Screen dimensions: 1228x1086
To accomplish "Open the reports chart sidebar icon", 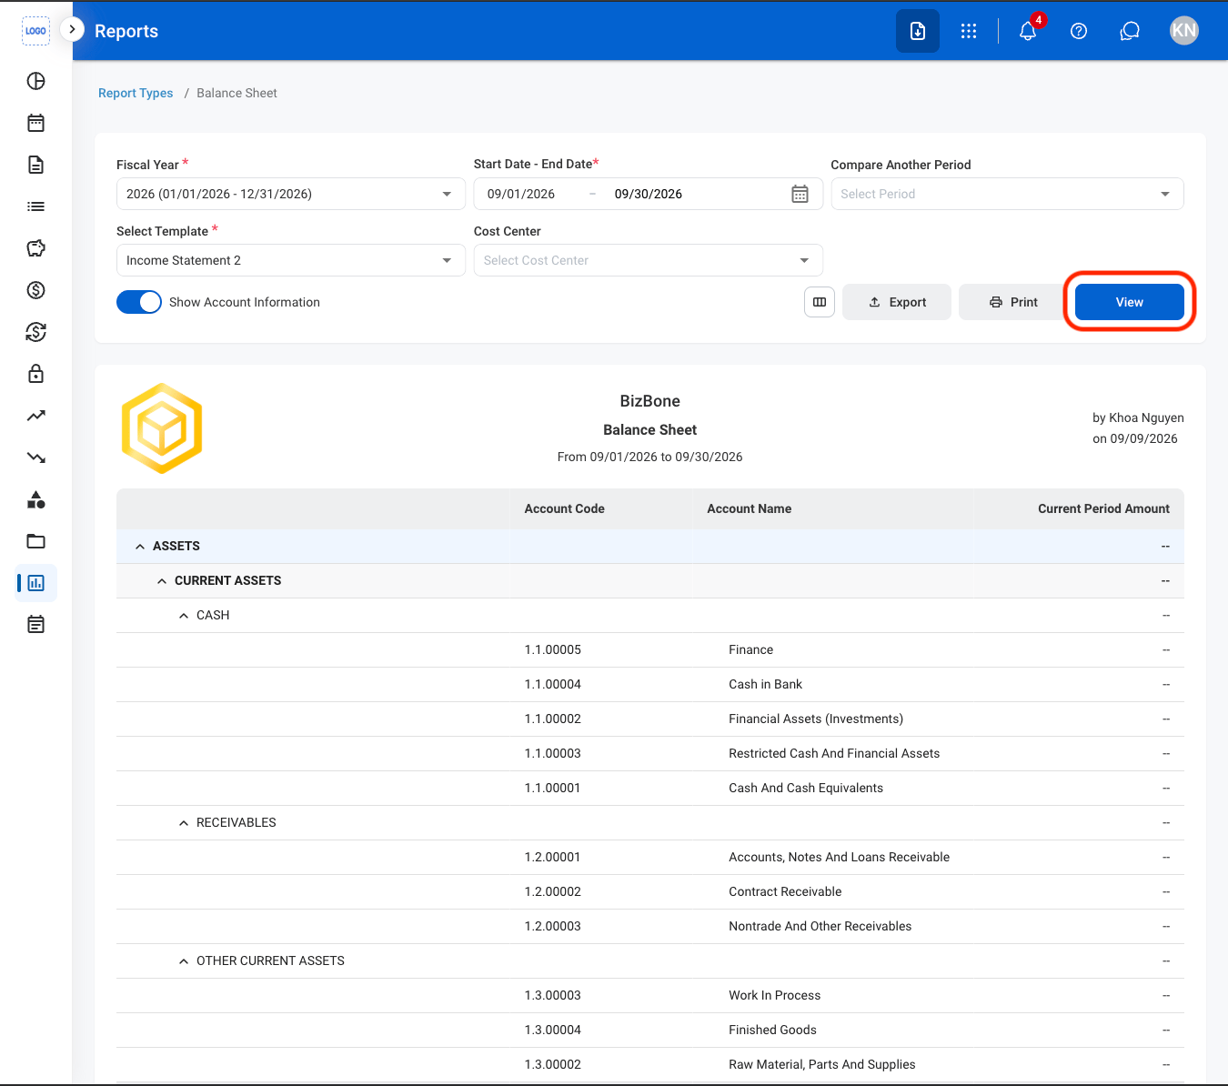I will tap(35, 583).
